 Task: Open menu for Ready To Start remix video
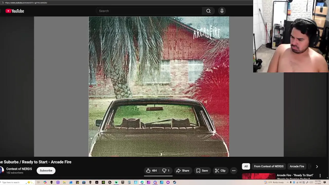click(320, 175)
